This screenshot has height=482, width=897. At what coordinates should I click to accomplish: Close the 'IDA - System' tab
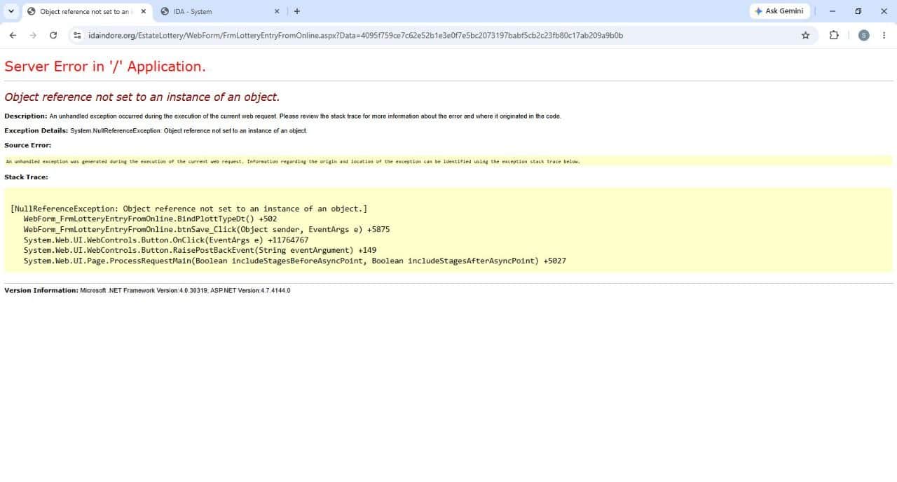tap(277, 11)
